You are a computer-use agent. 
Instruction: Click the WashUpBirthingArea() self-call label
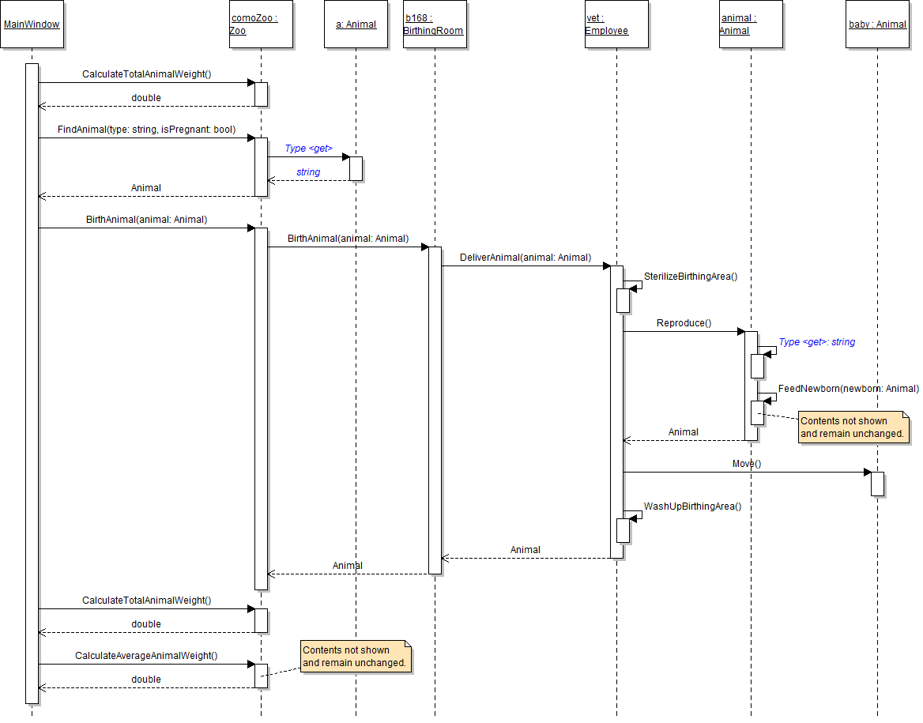point(692,506)
